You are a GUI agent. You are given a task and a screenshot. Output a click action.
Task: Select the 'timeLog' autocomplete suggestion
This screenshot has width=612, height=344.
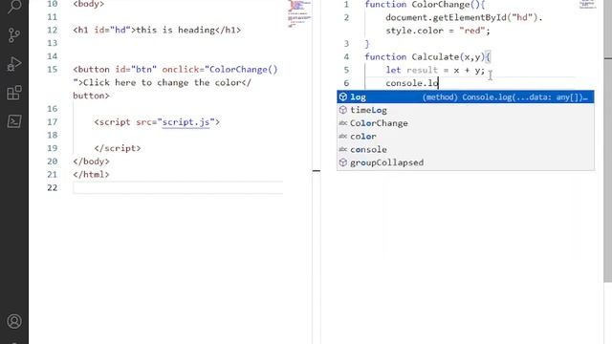click(x=466, y=111)
